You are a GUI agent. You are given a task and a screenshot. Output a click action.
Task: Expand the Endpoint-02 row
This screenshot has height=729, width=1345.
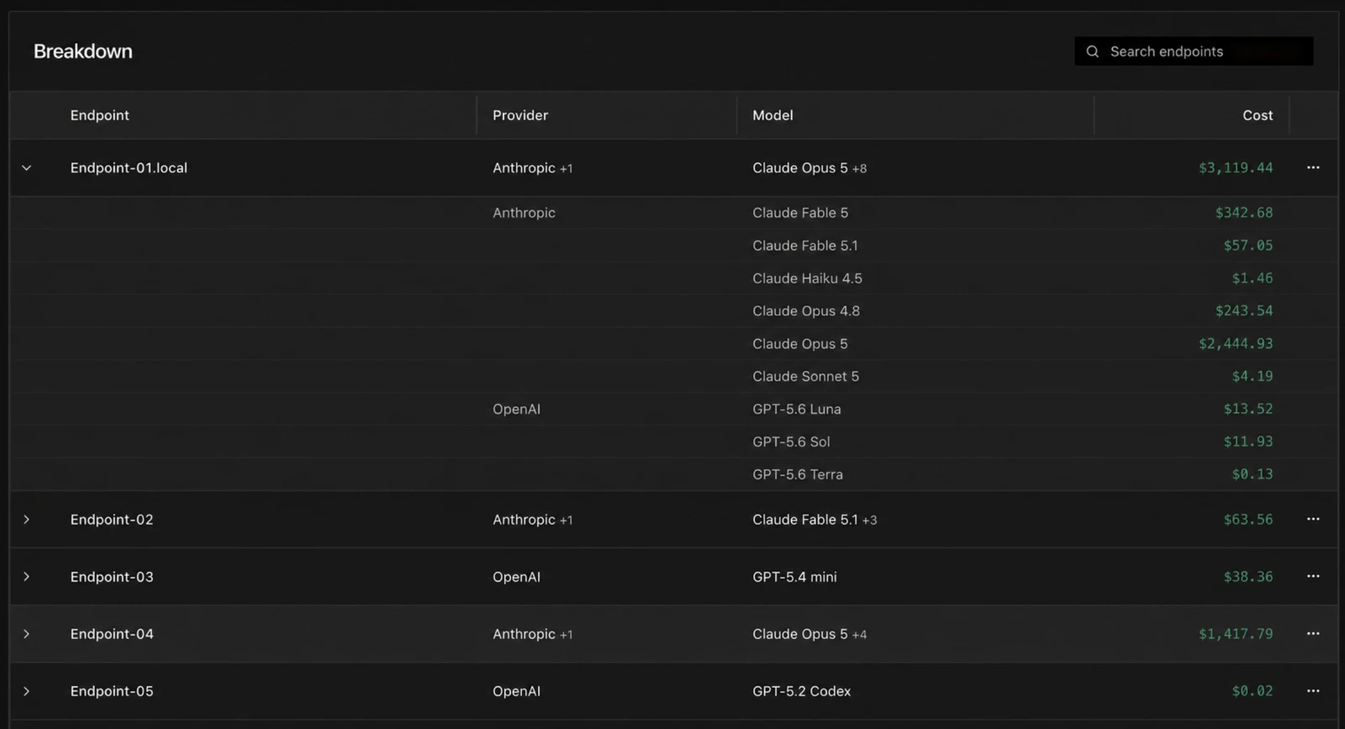tap(27, 520)
